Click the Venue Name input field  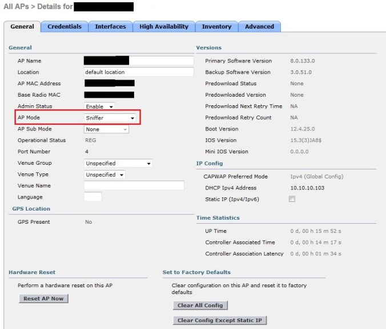(x=134, y=185)
